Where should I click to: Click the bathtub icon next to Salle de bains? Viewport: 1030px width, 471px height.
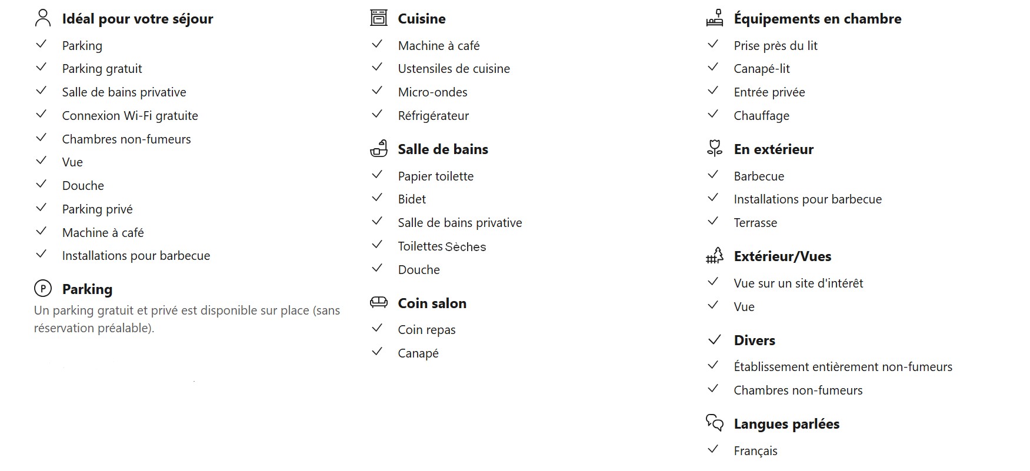[379, 149]
